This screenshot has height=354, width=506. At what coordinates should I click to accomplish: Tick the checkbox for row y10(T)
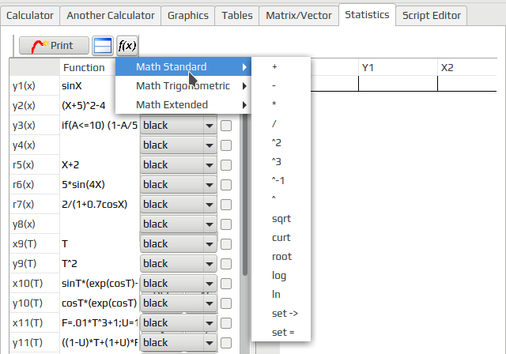pos(226,303)
